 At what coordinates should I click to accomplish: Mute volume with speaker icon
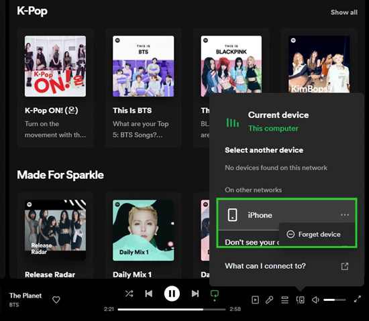(315, 300)
